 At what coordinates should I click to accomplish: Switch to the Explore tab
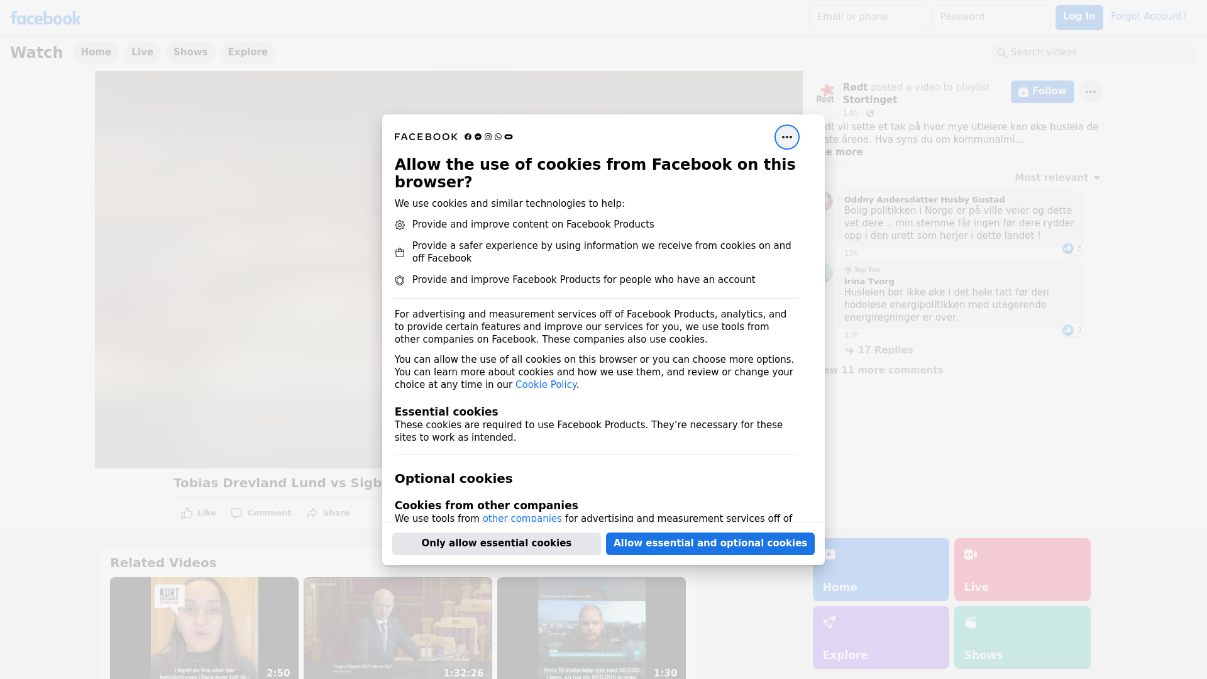click(x=248, y=53)
